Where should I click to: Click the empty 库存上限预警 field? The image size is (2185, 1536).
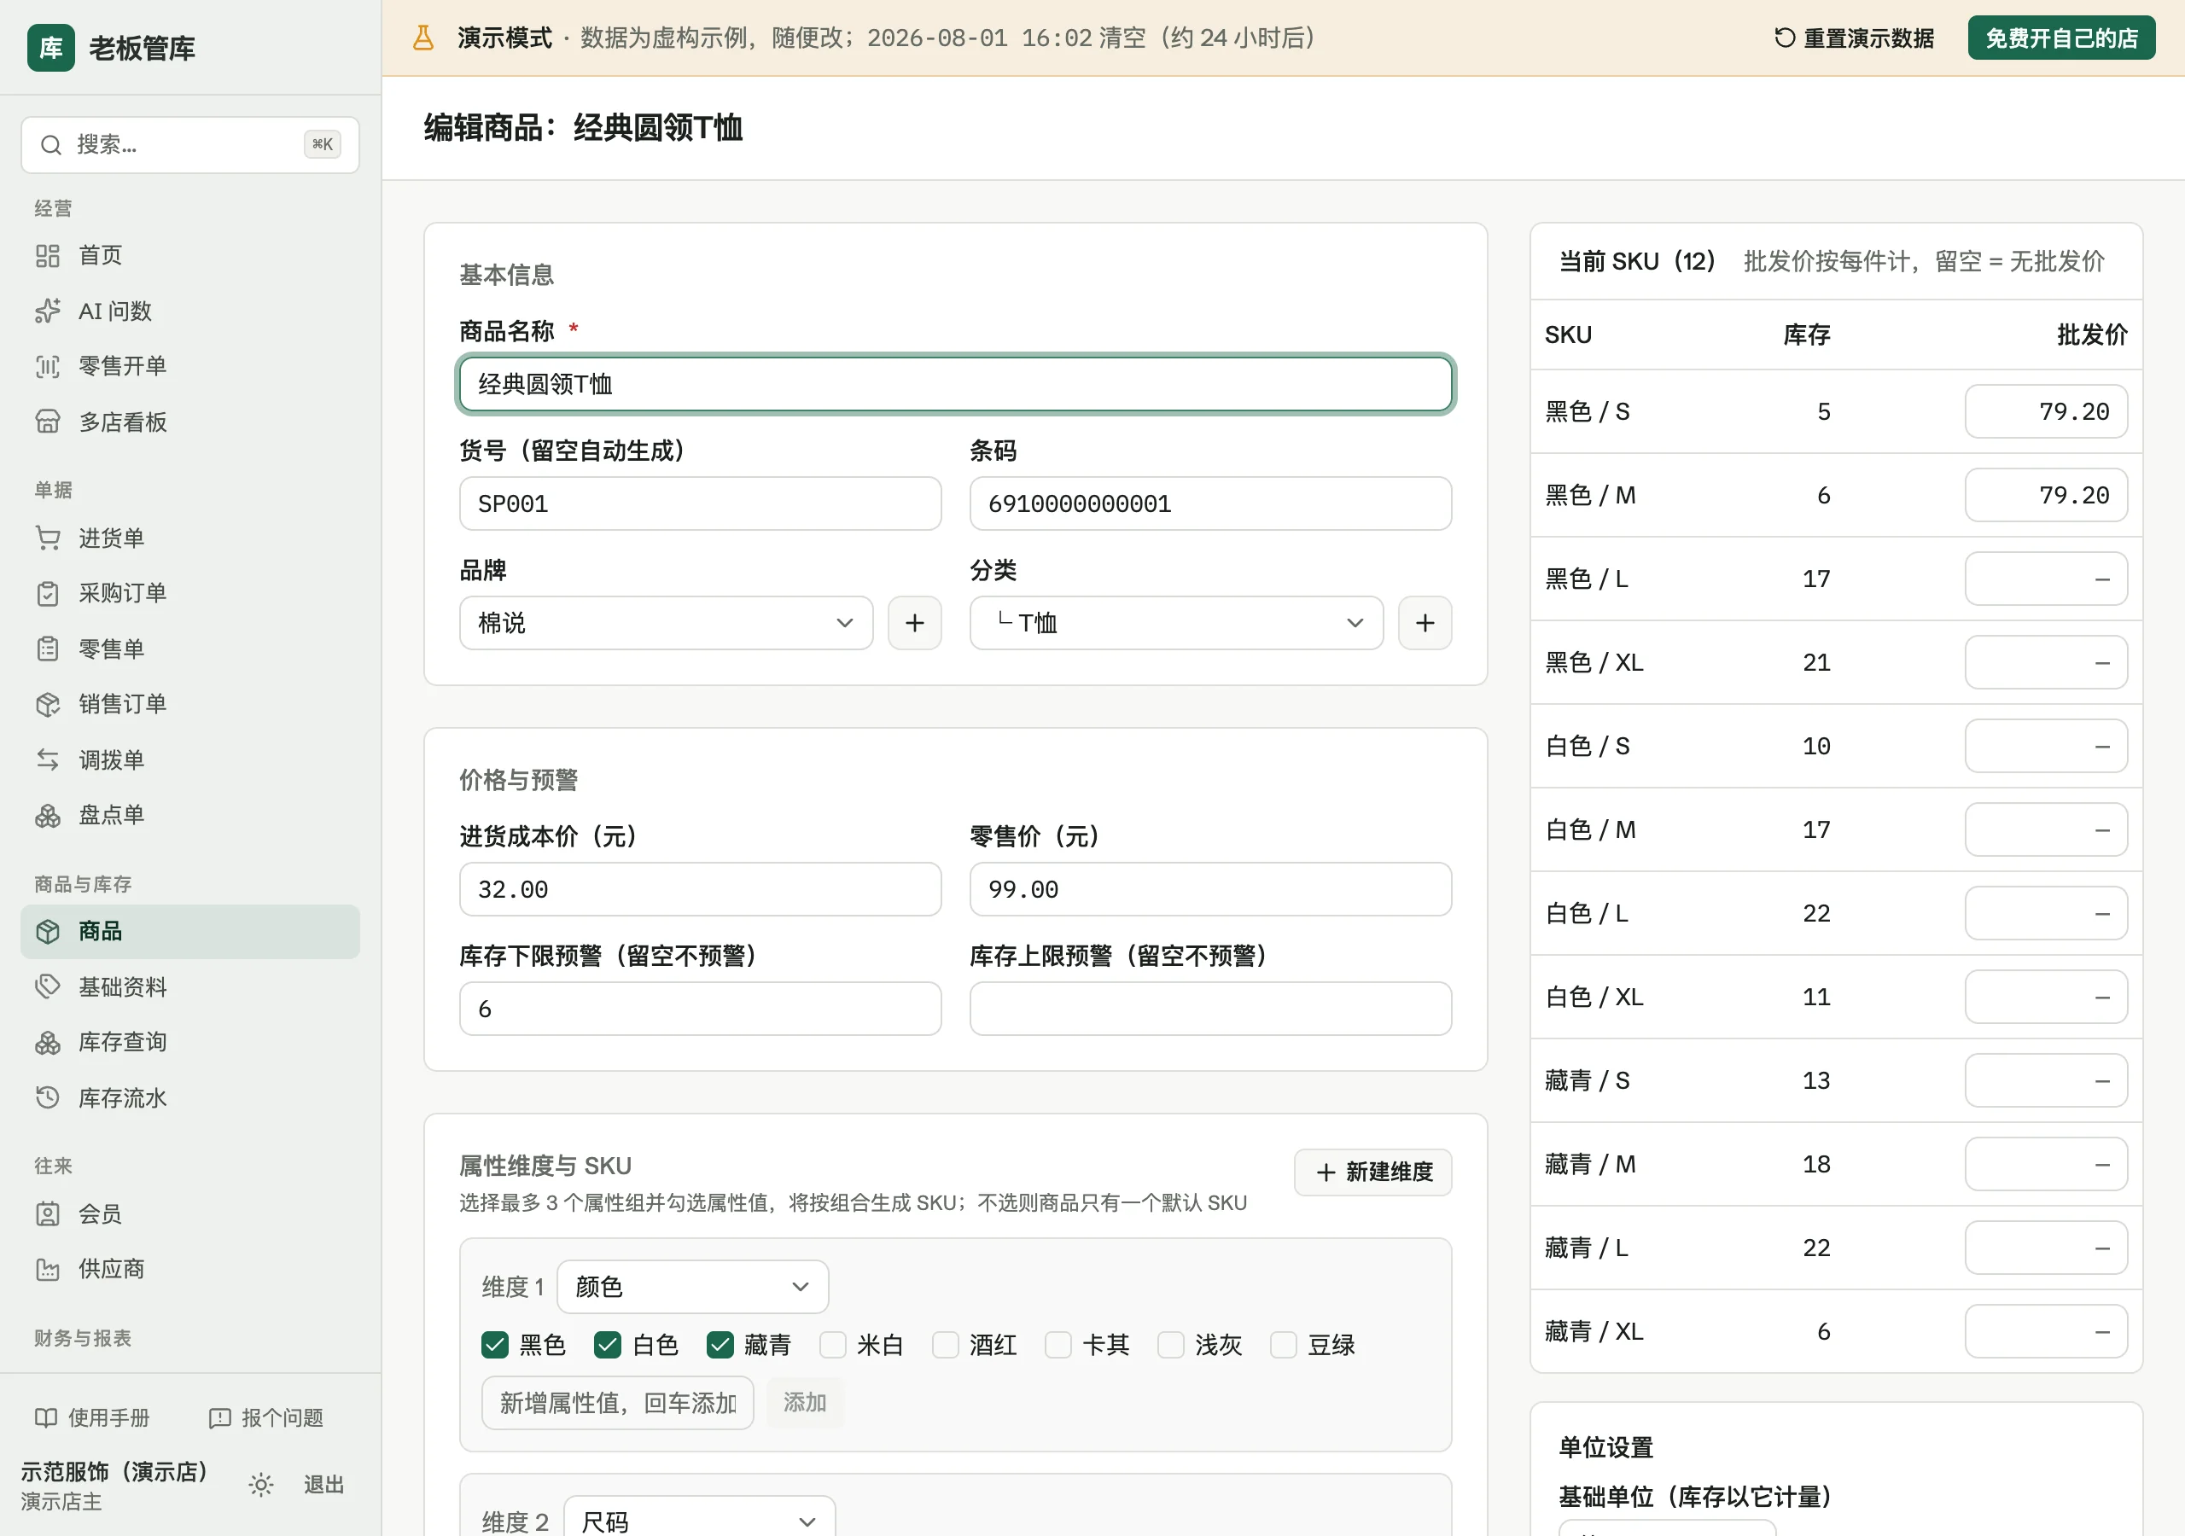coord(1210,1009)
